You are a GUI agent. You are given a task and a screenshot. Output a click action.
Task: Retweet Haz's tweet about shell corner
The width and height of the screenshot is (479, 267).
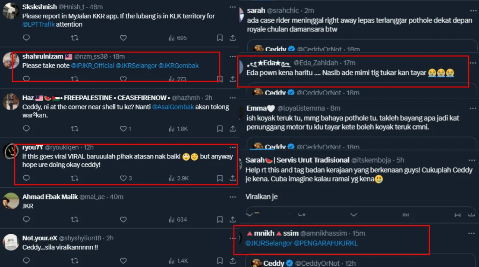click(75, 128)
